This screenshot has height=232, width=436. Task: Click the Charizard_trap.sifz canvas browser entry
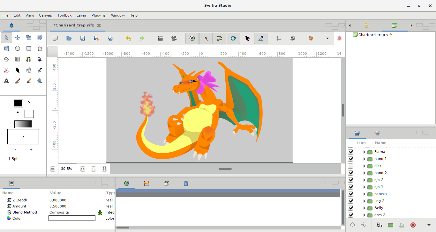[x=375, y=35]
